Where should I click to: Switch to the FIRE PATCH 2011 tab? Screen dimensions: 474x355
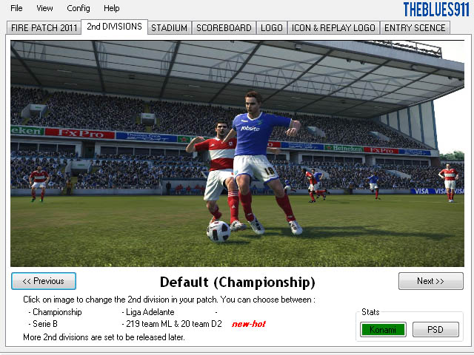pyautogui.click(x=44, y=28)
